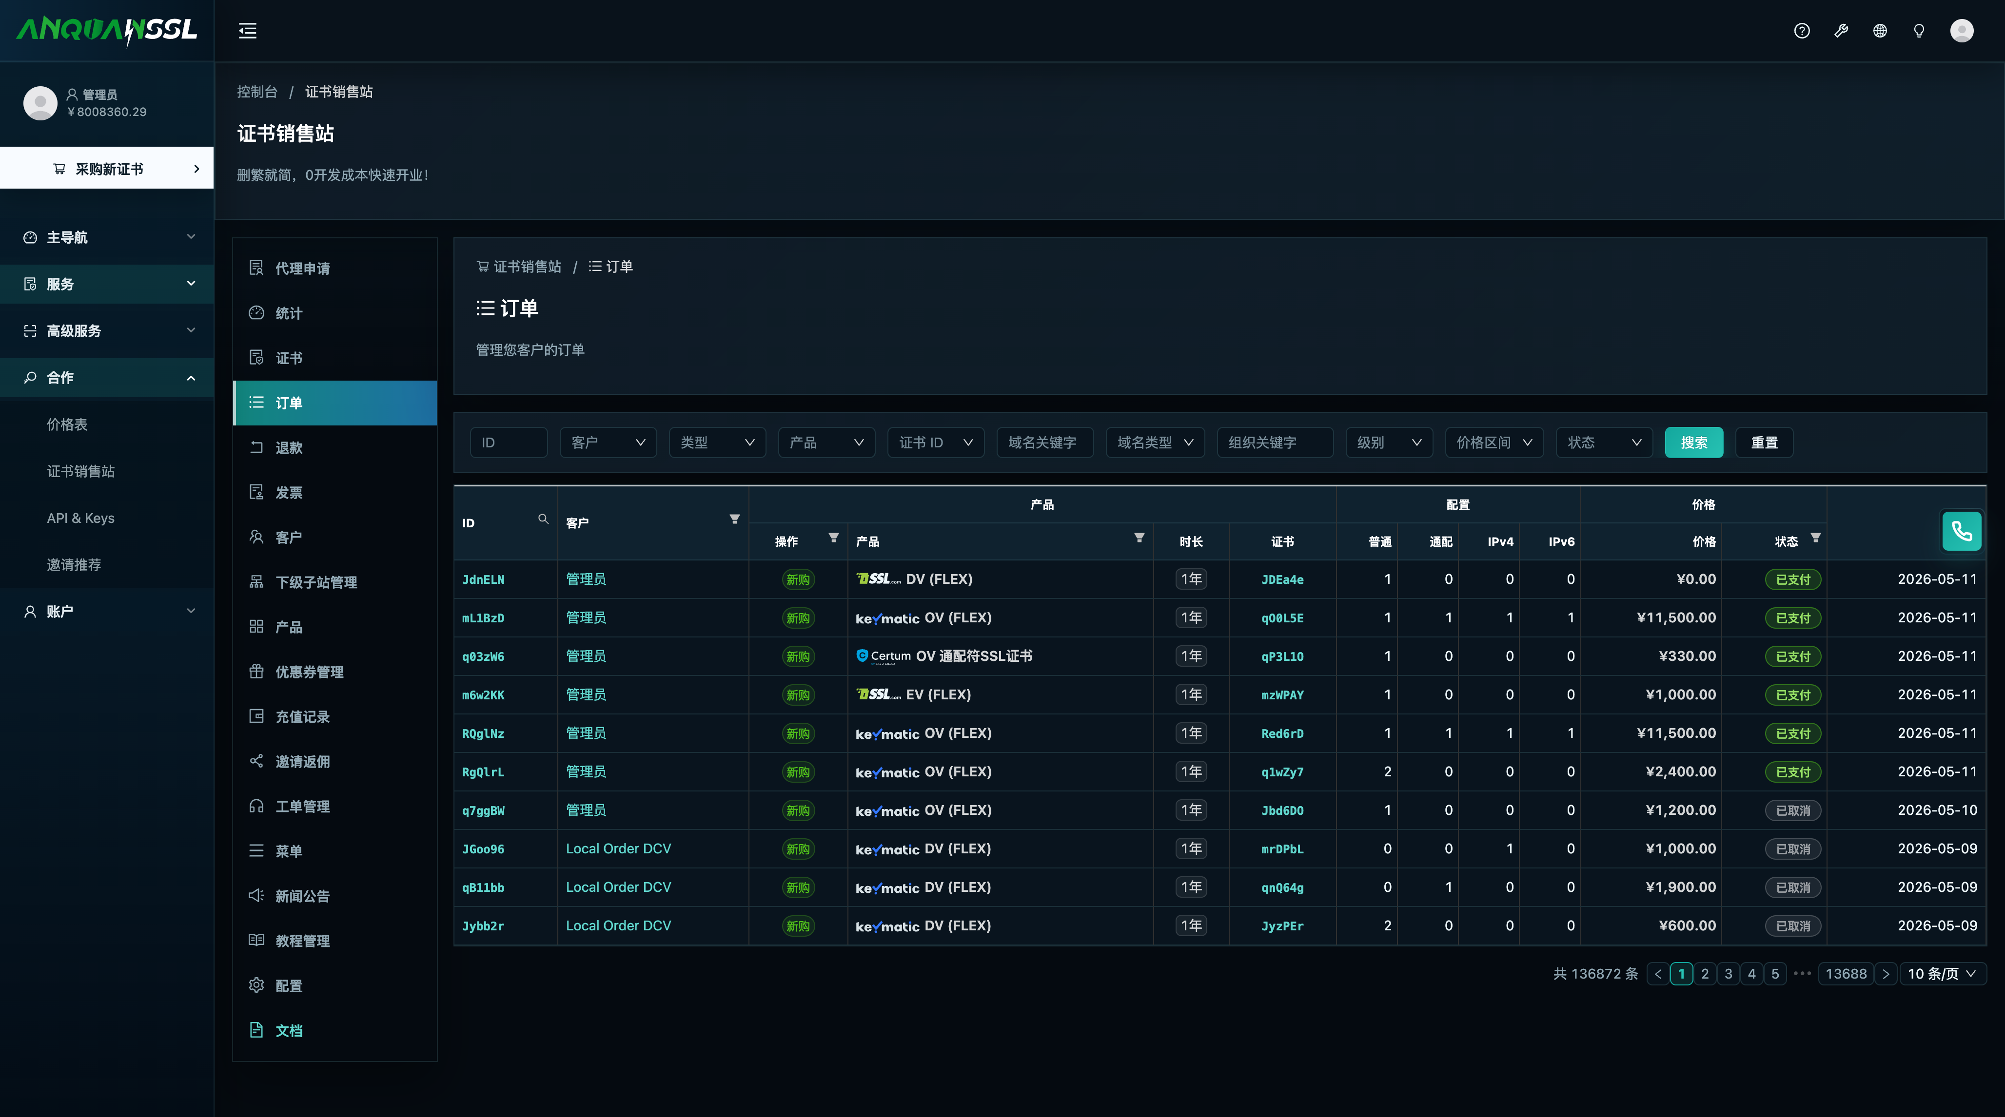
Task: Click the 域名关键字 input field
Action: (x=1044, y=443)
